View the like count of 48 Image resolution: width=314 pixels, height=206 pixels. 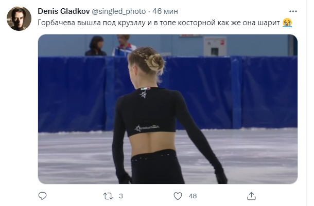click(193, 196)
